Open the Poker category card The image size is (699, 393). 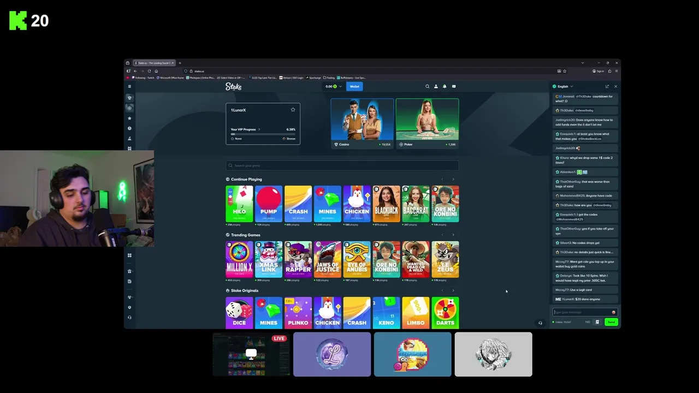427,123
